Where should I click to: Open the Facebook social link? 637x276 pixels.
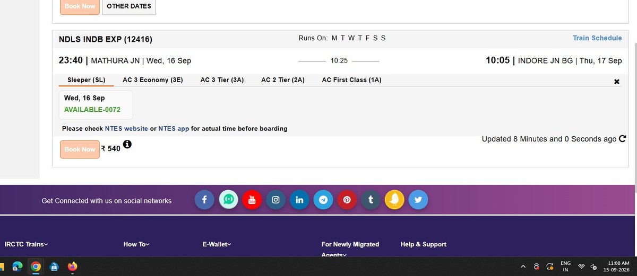pyautogui.click(x=204, y=200)
